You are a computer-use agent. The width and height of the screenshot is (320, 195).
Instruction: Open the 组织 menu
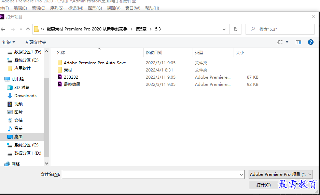9,42
